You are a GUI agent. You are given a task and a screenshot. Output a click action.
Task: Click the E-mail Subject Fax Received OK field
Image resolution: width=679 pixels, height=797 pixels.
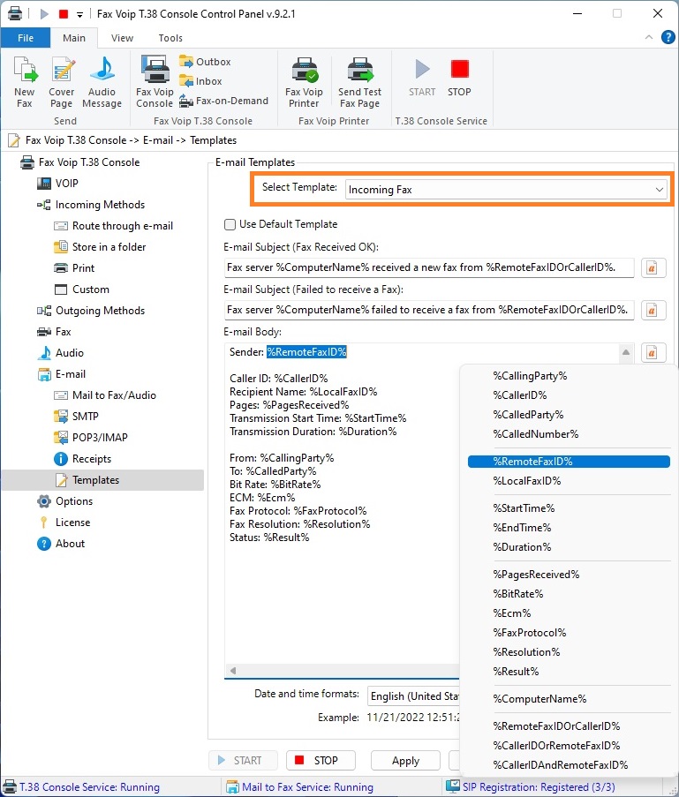pyautogui.click(x=429, y=267)
